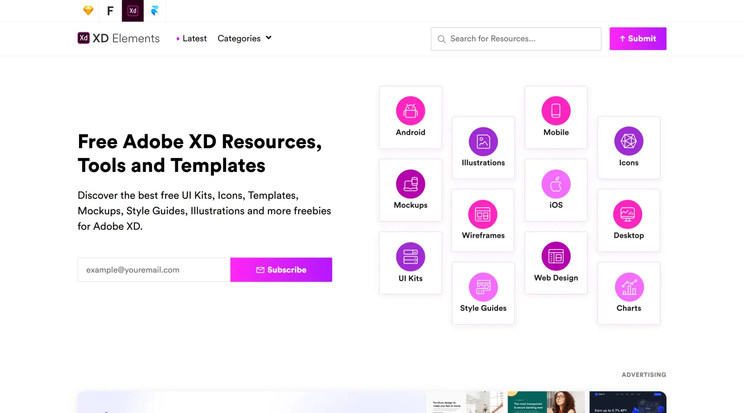Click the Free Adobe XD Resources heading
Viewport: 744px width, 413px height.
pos(200,153)
